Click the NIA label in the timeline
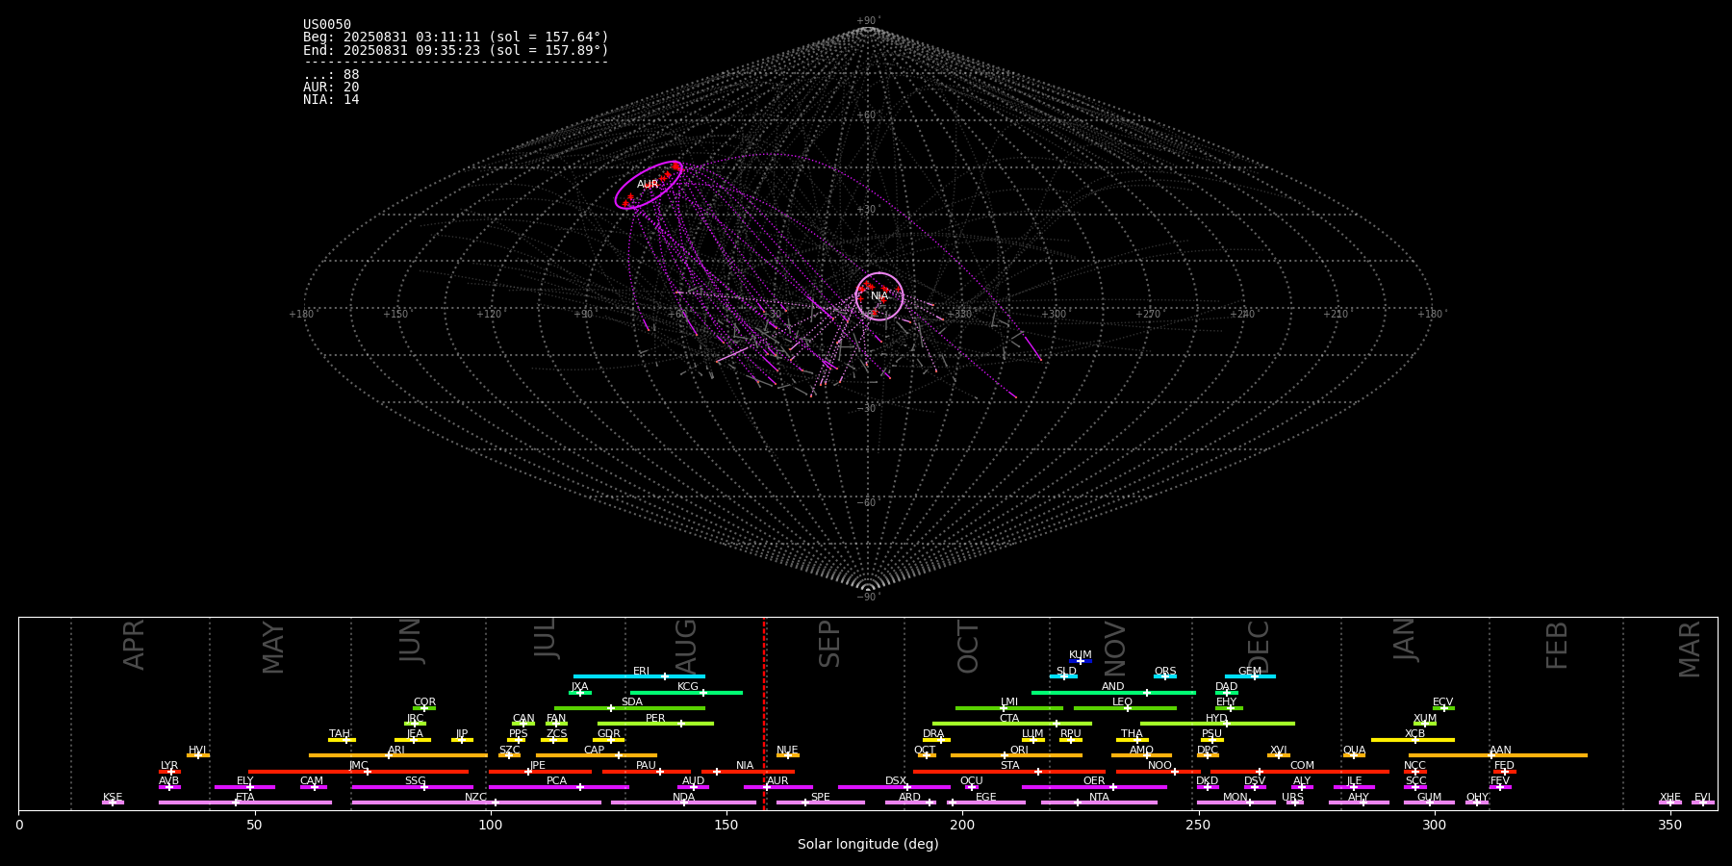This screenshot has width=1732, height=866. (x=745, y=766)
